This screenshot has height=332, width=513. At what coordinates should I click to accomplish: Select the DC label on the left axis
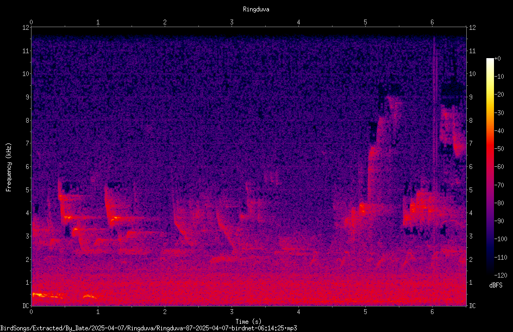click(x=26, y=306)
